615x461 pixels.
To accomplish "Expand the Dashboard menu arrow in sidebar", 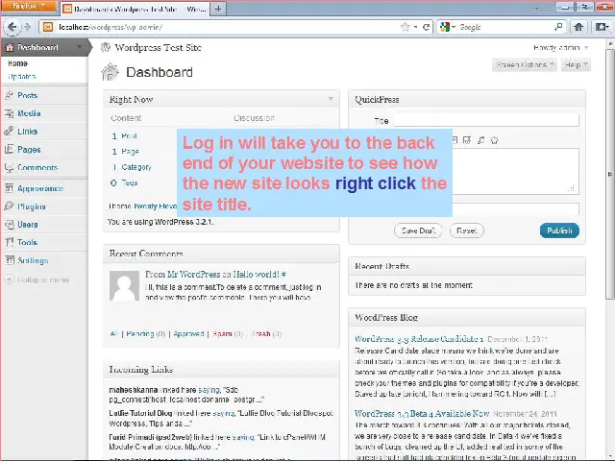I will (79, 47).
